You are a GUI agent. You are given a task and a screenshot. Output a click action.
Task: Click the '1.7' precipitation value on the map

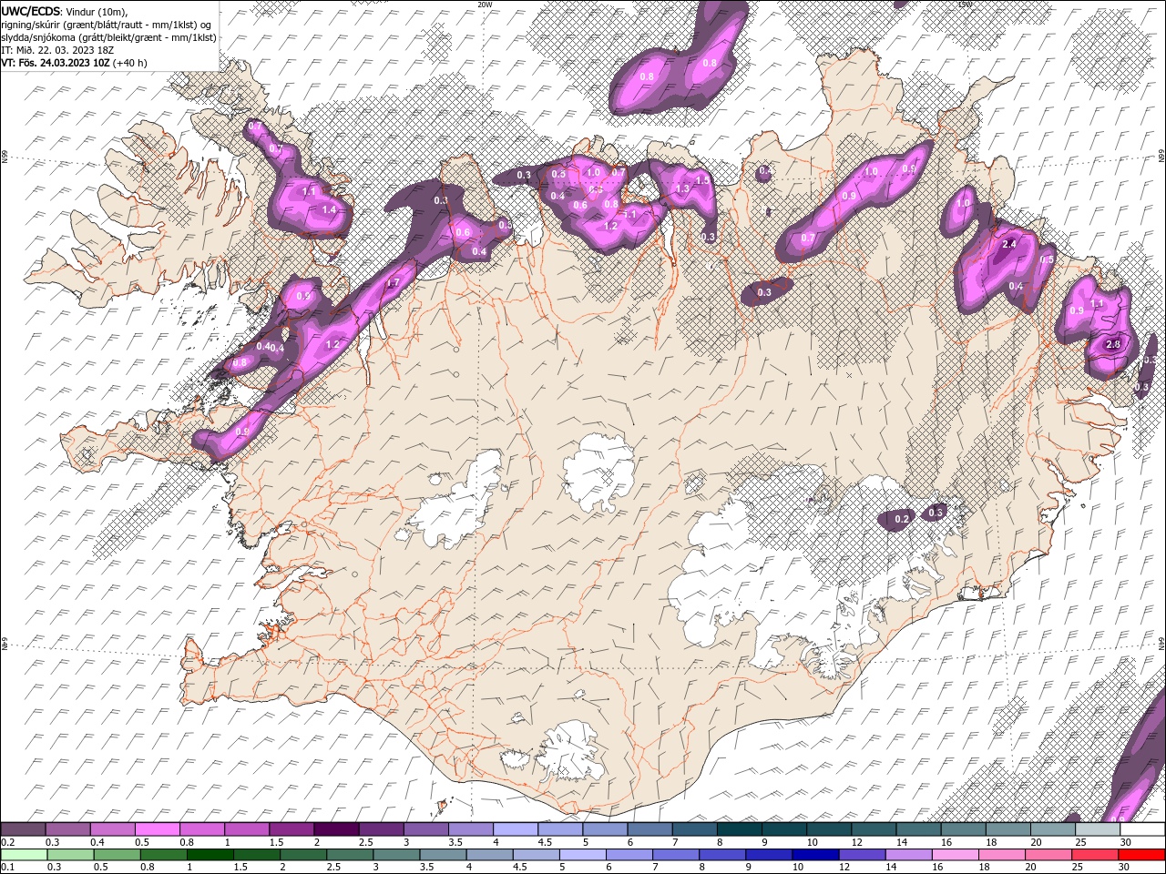point(394,283)
